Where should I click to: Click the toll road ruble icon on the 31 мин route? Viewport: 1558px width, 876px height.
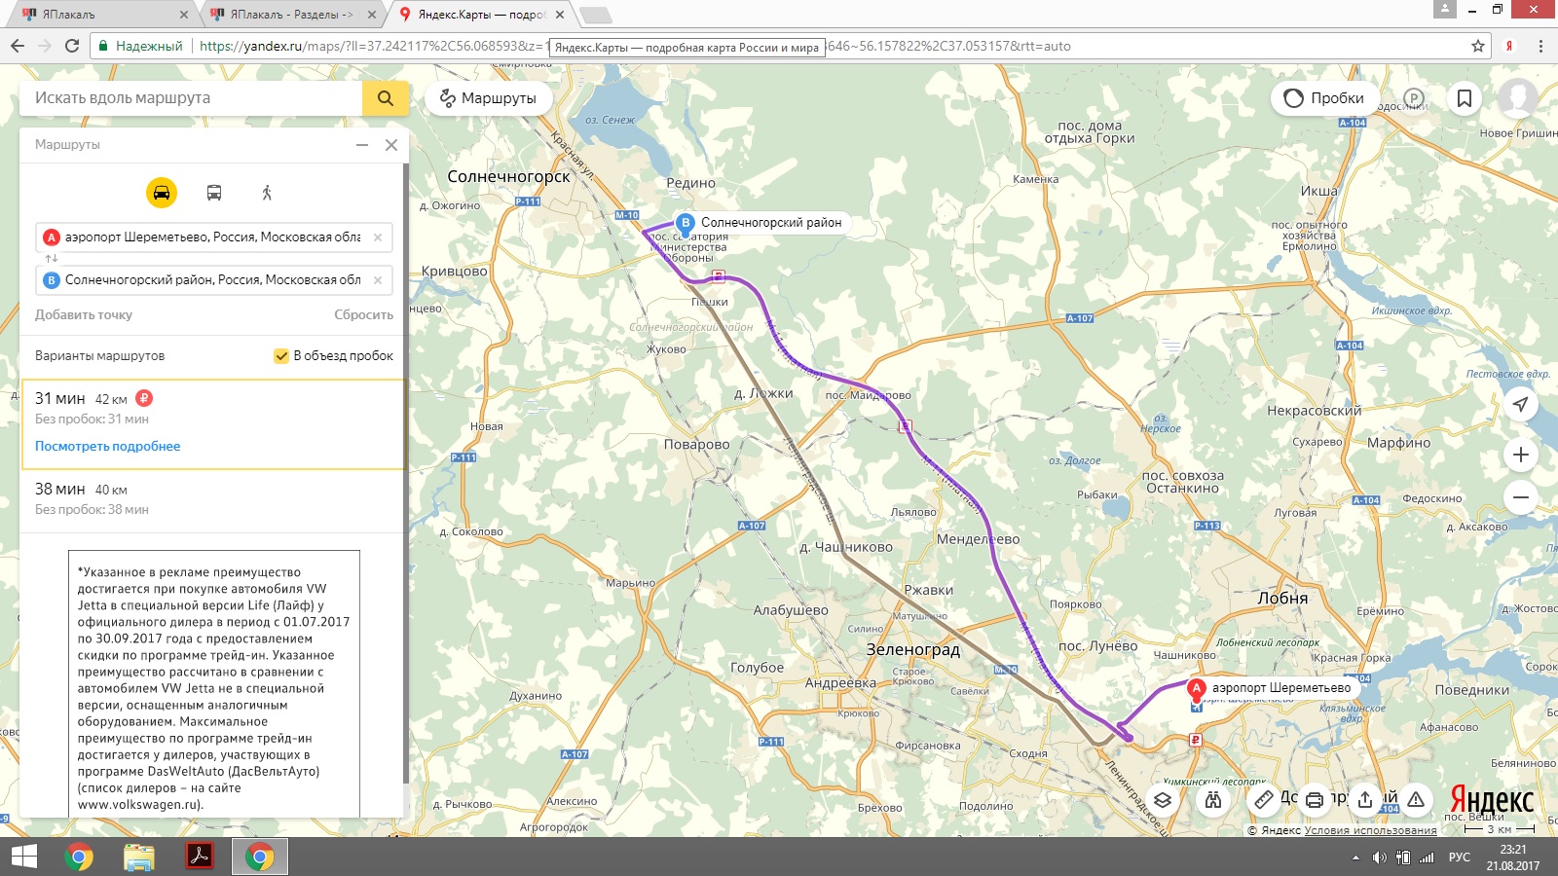click(144, 398)
